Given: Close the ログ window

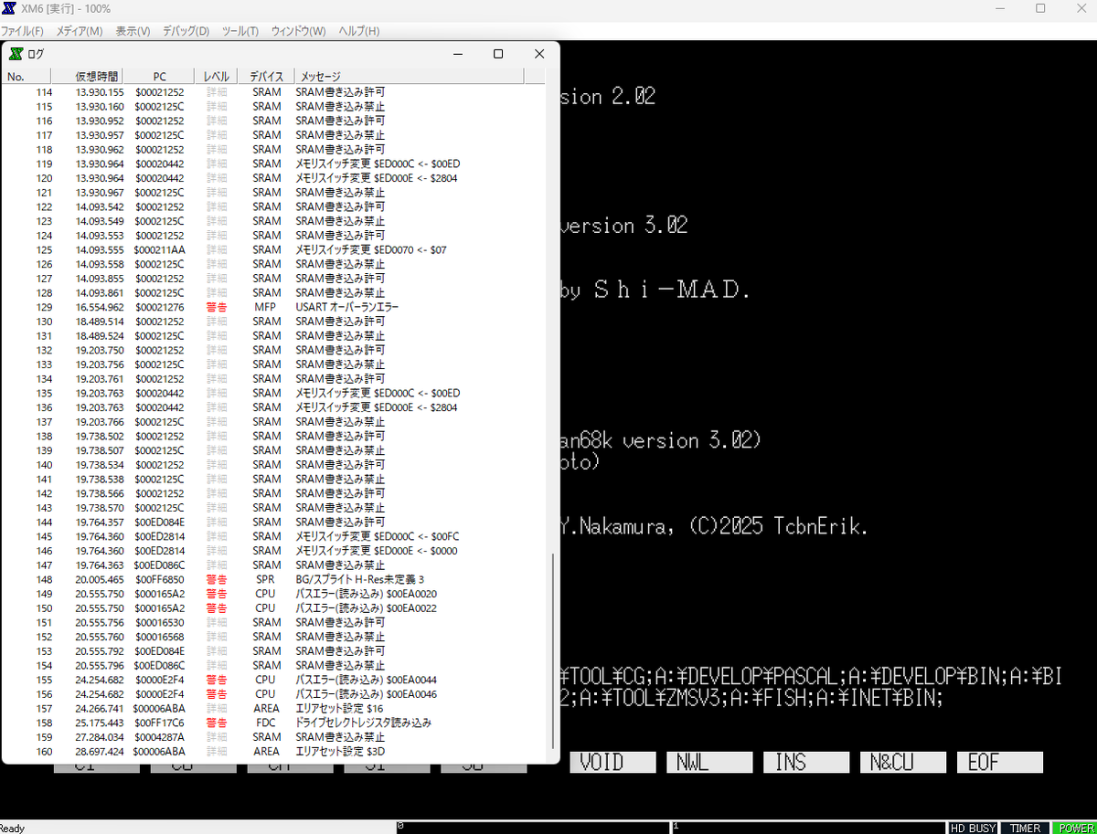Looking at the screenshot, I should (539, 54).
